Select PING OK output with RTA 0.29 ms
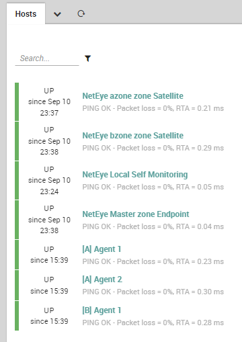The height and width of the screenshot is (342, 242). (x=153, y=148)
